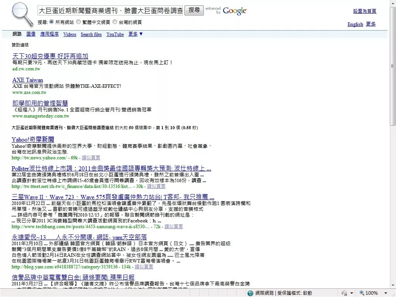The height and width of the screenshot is (297, 396).
Task: Switch to the Videos search tab
Action: [70, 34]
